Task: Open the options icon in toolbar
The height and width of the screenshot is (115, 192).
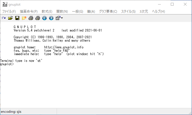Action: tap(58, 18)
